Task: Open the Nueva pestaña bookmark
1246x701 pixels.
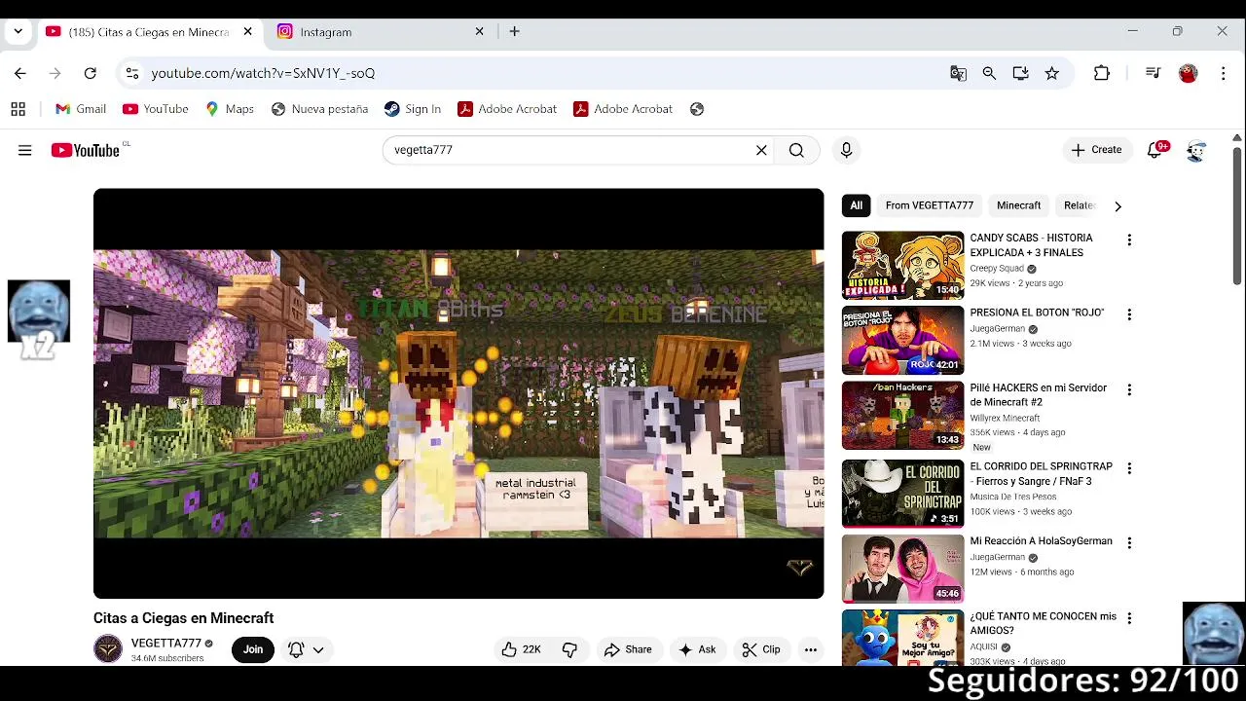Action: [319, 109]
